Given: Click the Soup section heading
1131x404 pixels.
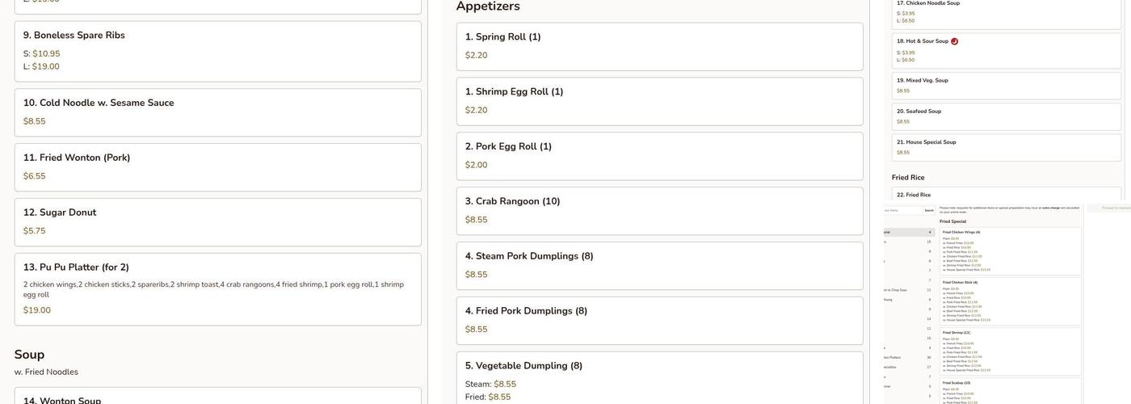Looking at the screenshot, I should pyautogui.click(x=29, y=355).
